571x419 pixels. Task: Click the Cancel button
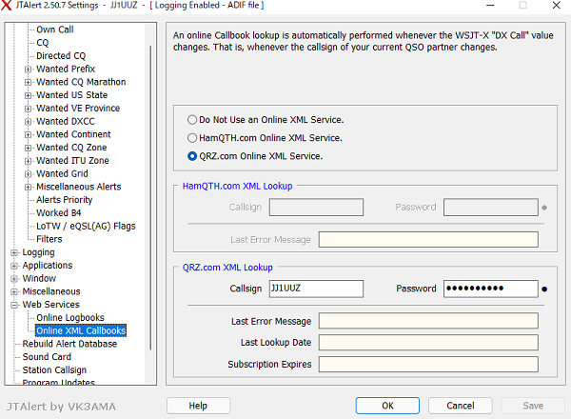pos(460,406)
